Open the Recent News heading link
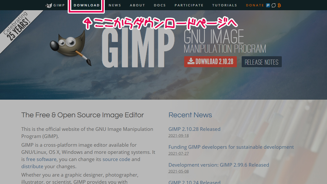 click(x=190, y=115)
